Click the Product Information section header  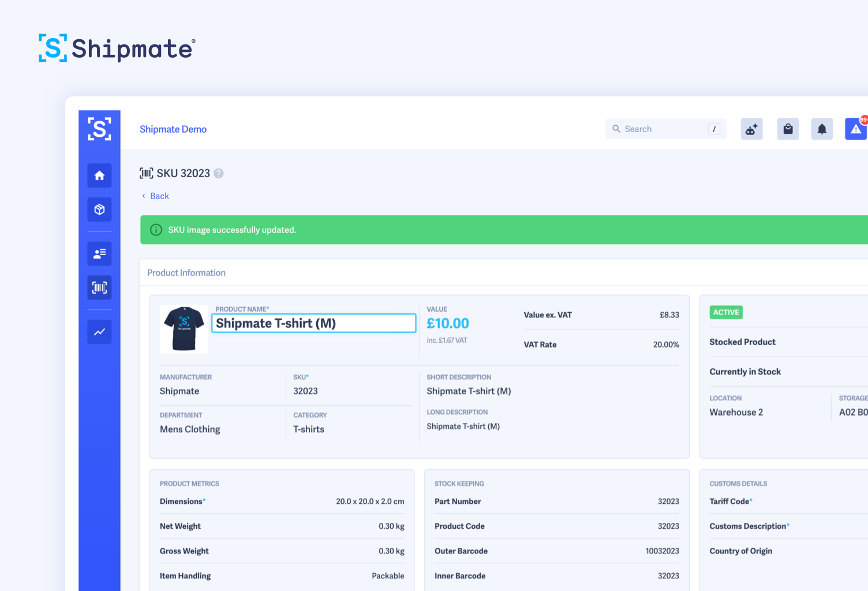point(186,273)
